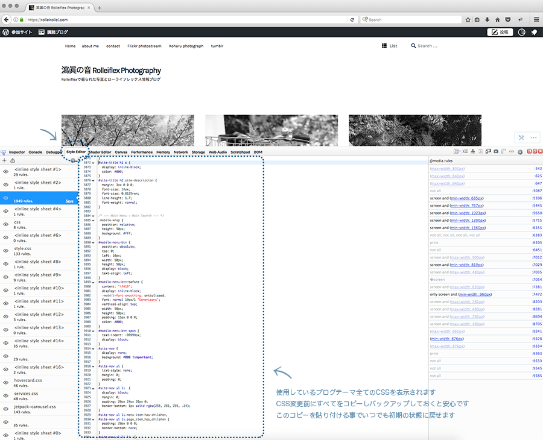Create a new style sheet with plus icon
543x440 pixels.
point(5,161)
